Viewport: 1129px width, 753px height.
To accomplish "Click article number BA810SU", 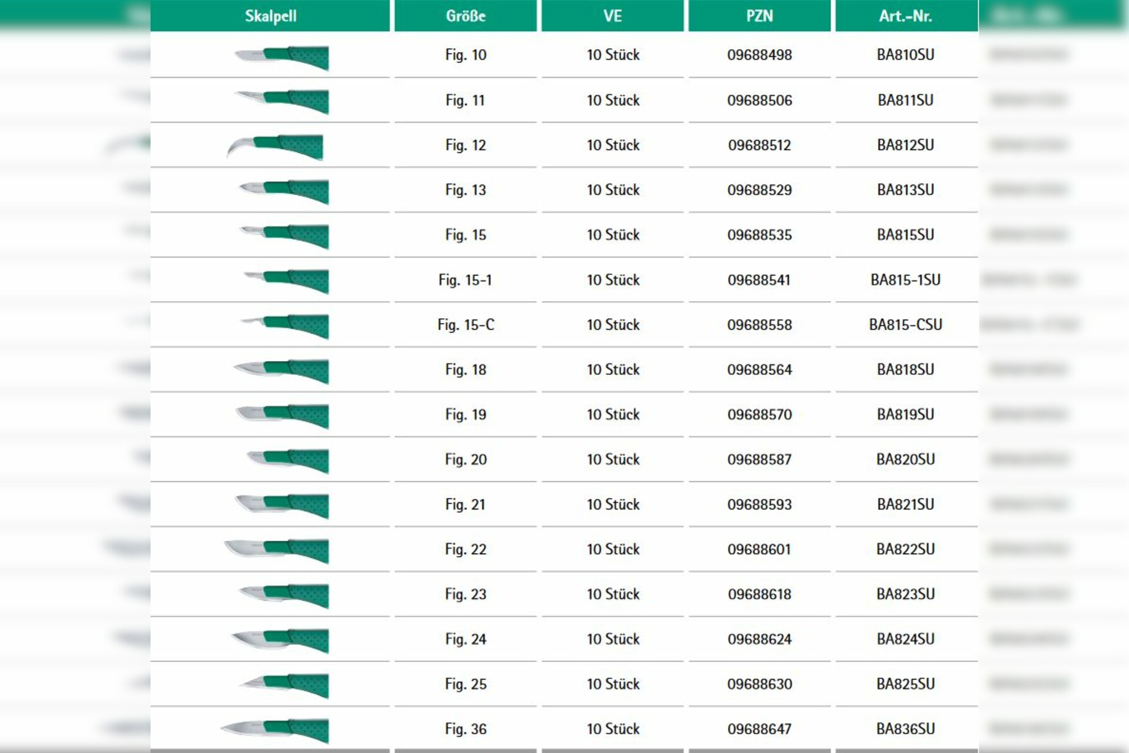I will 906,55.
